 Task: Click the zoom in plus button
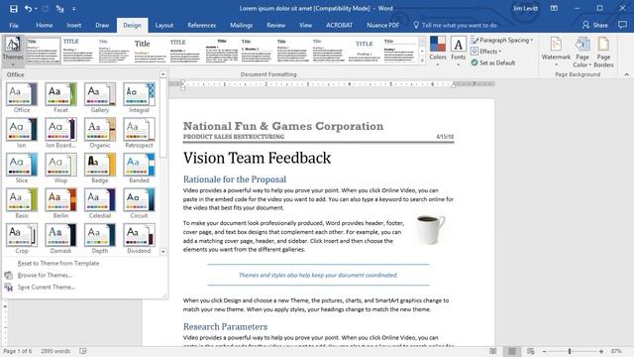[601, 351]
